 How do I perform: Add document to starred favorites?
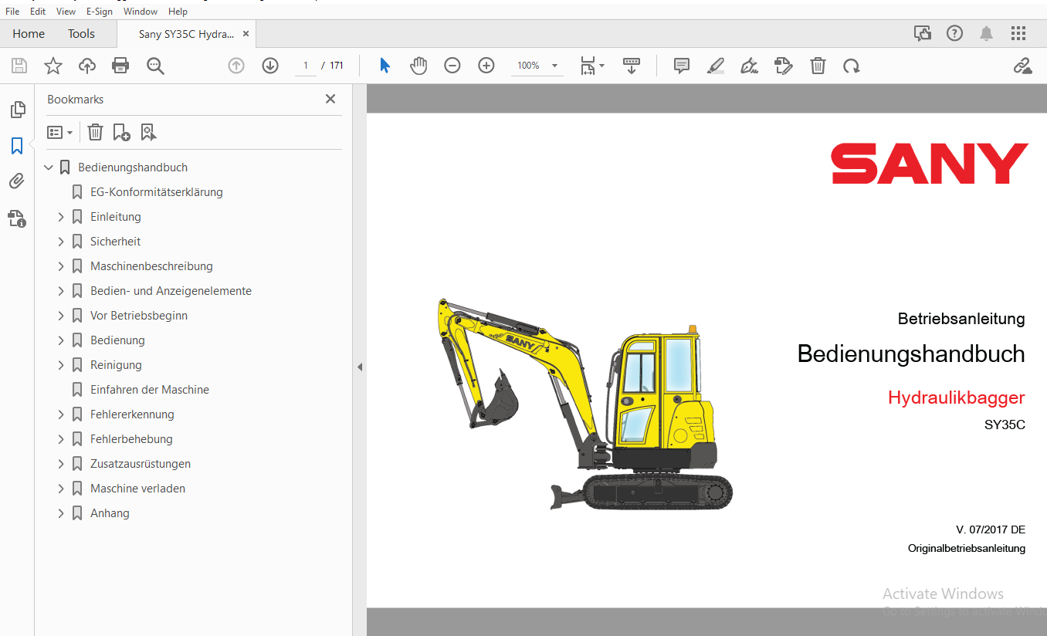(x=53, y=66)
